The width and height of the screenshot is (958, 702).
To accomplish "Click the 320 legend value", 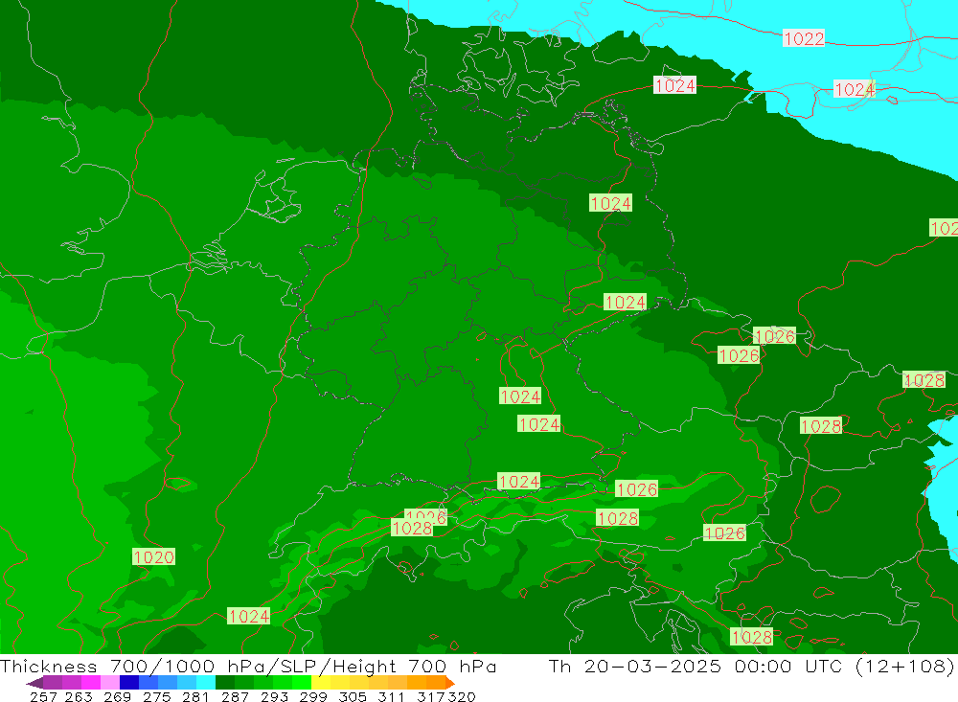I will [x=462, y=696].
